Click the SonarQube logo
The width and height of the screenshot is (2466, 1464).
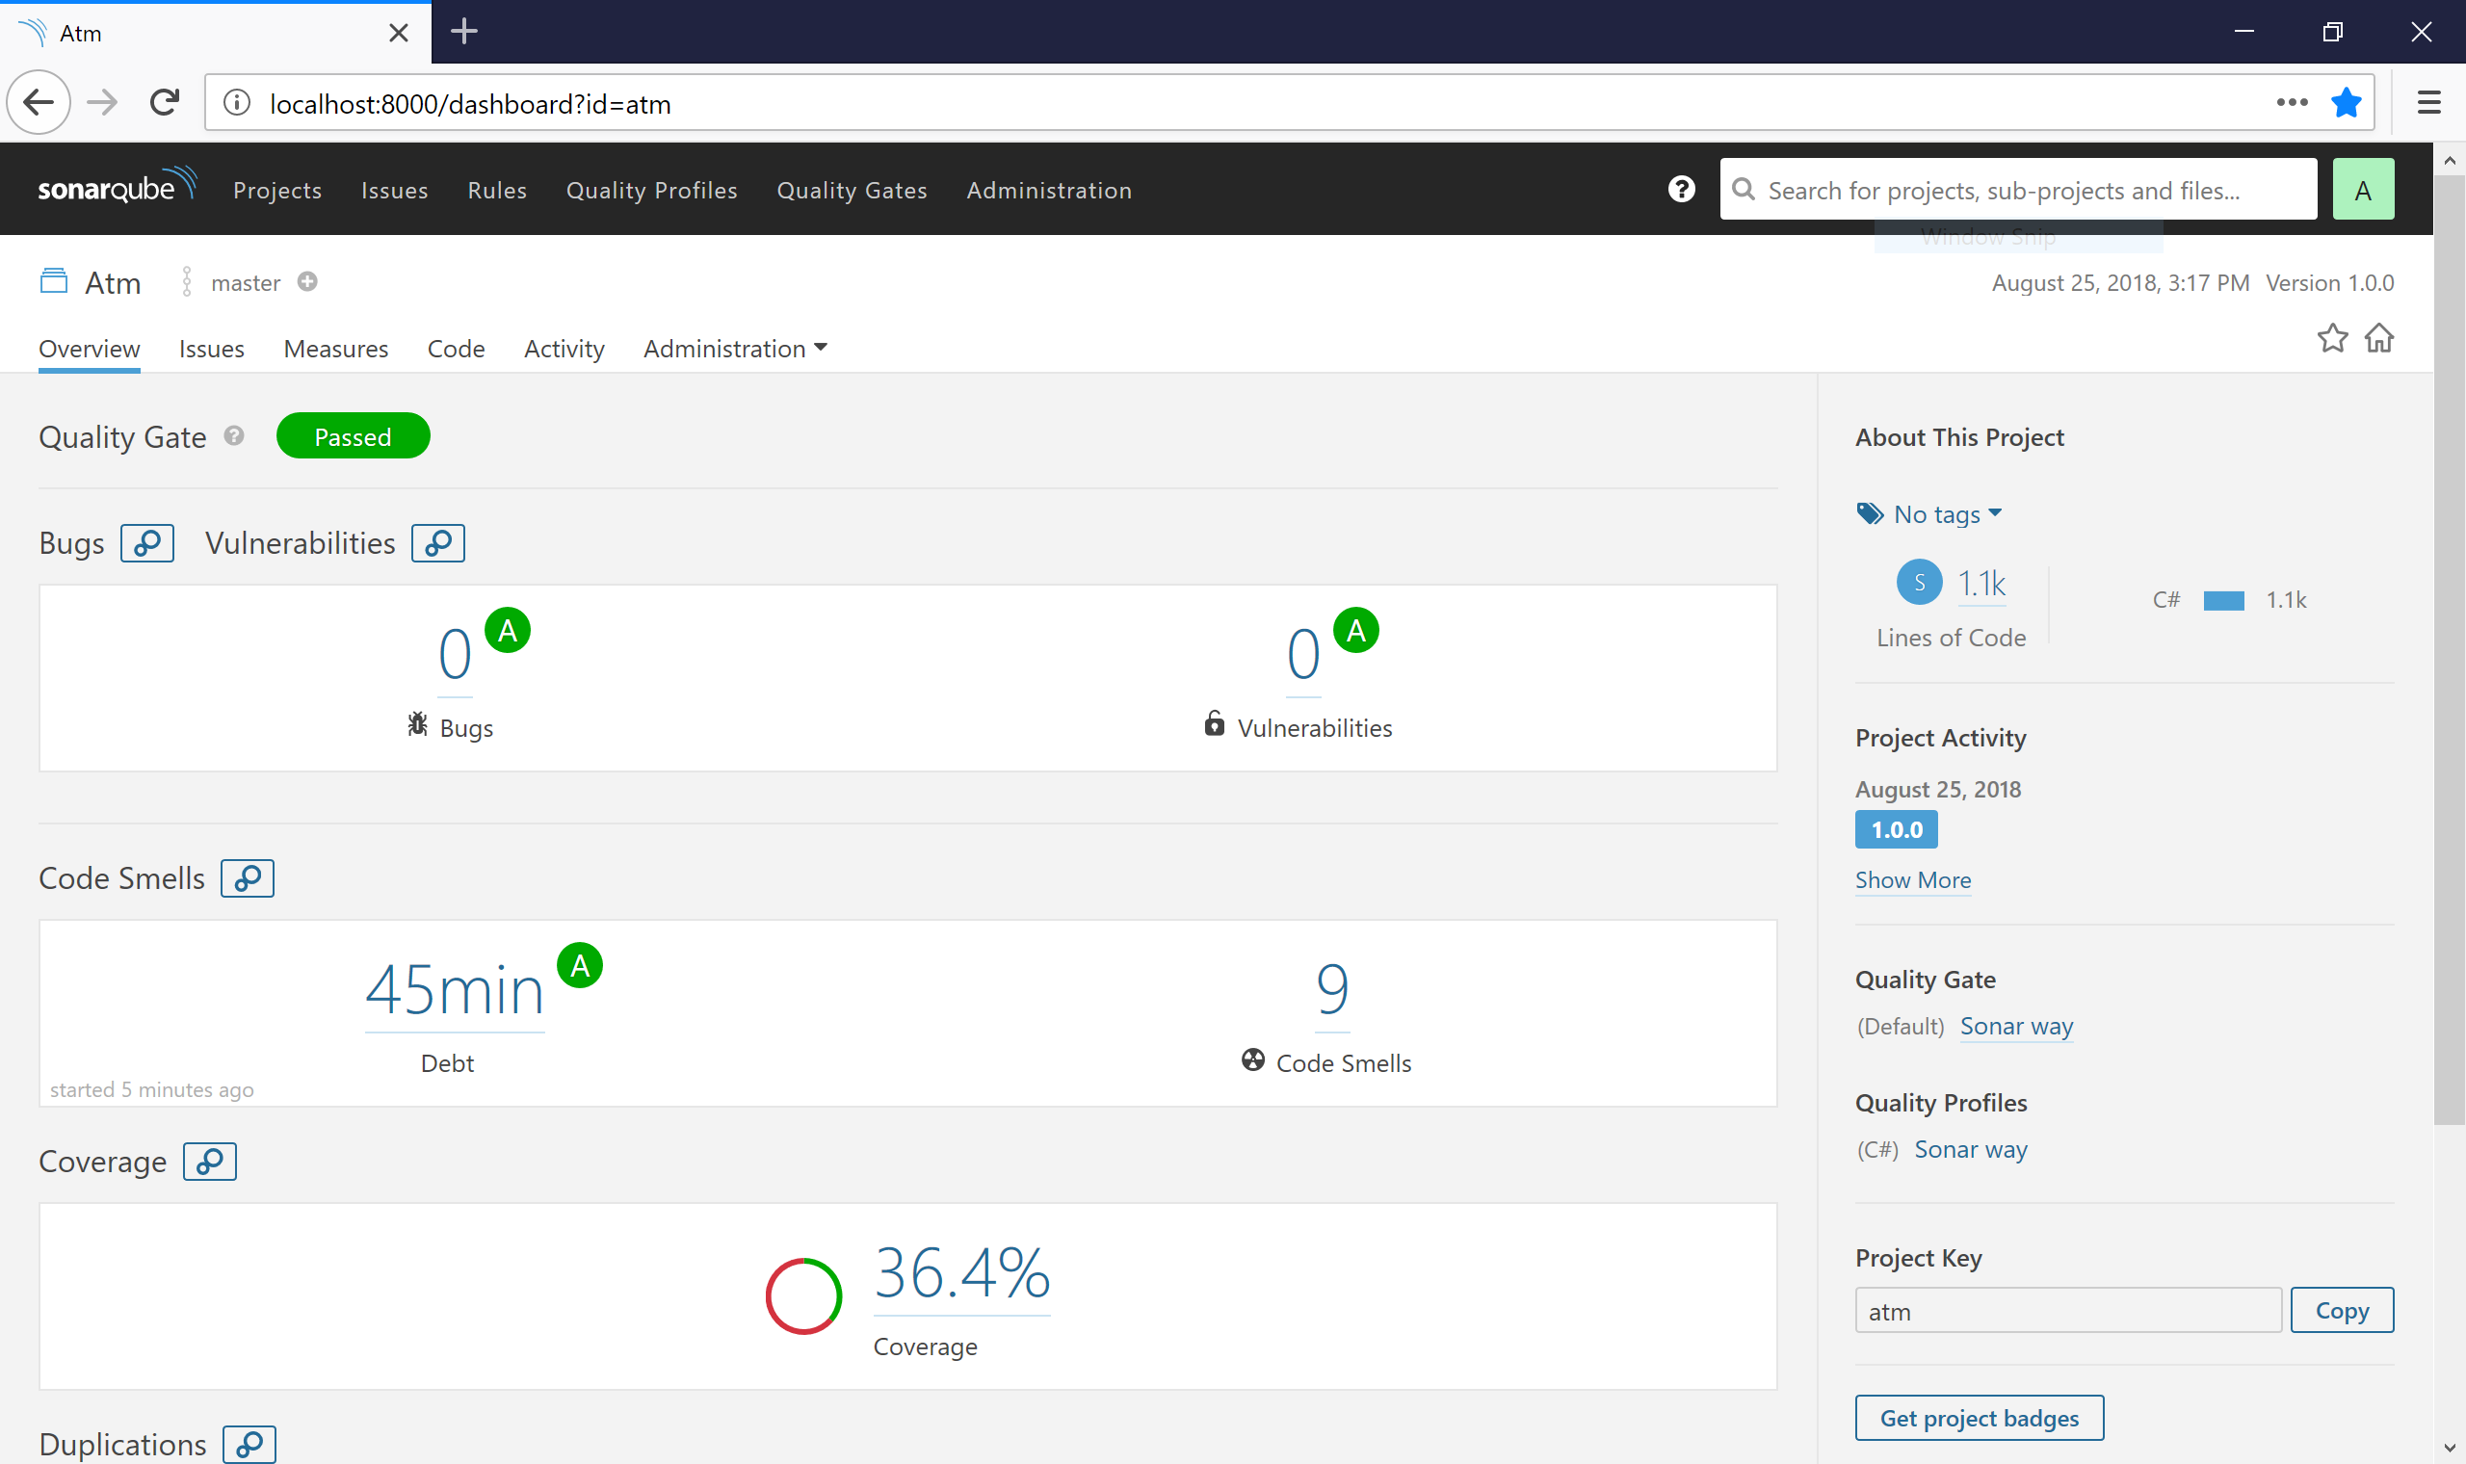117,188
